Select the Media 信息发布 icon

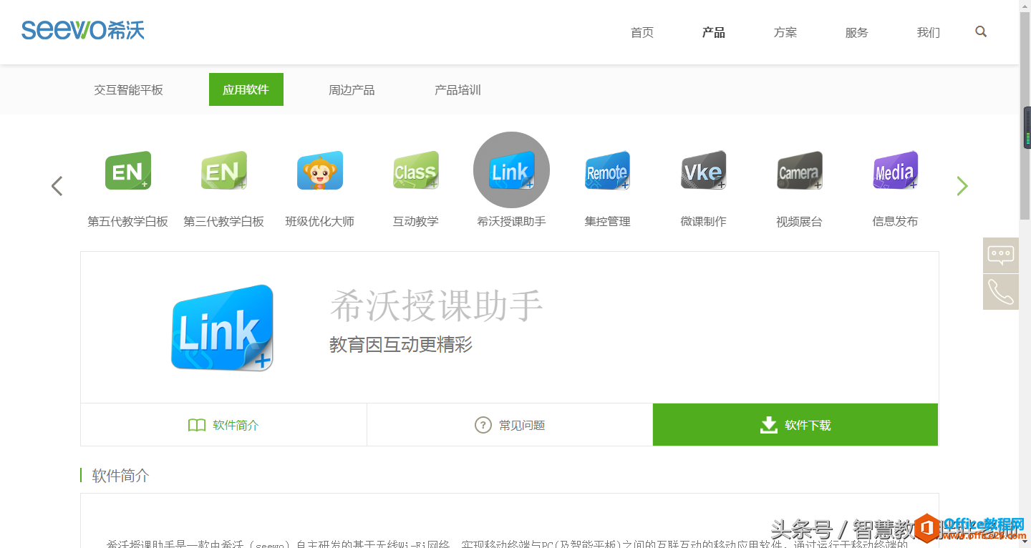pyautogui.click(x=896, y=170)
